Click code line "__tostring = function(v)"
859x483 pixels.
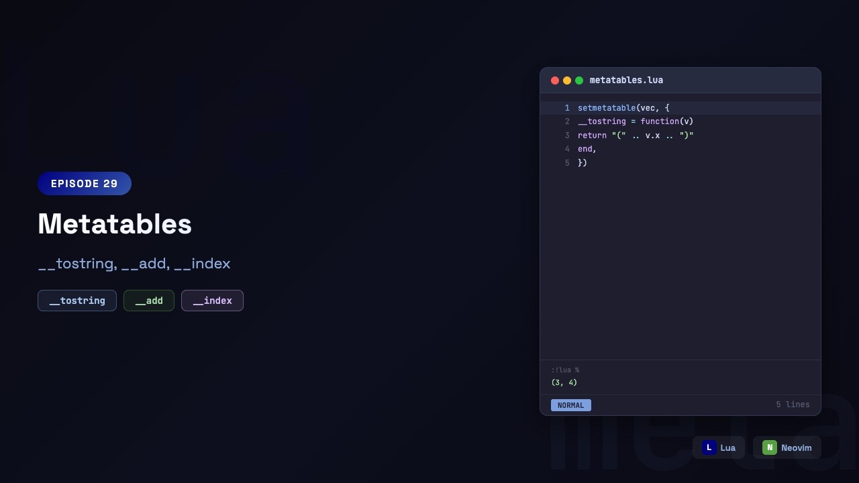(x=636, y=121)
